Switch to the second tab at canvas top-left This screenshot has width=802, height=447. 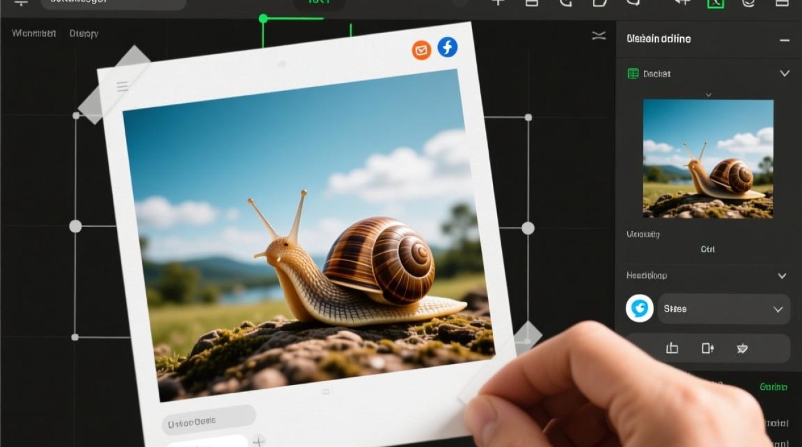point(84,33)
